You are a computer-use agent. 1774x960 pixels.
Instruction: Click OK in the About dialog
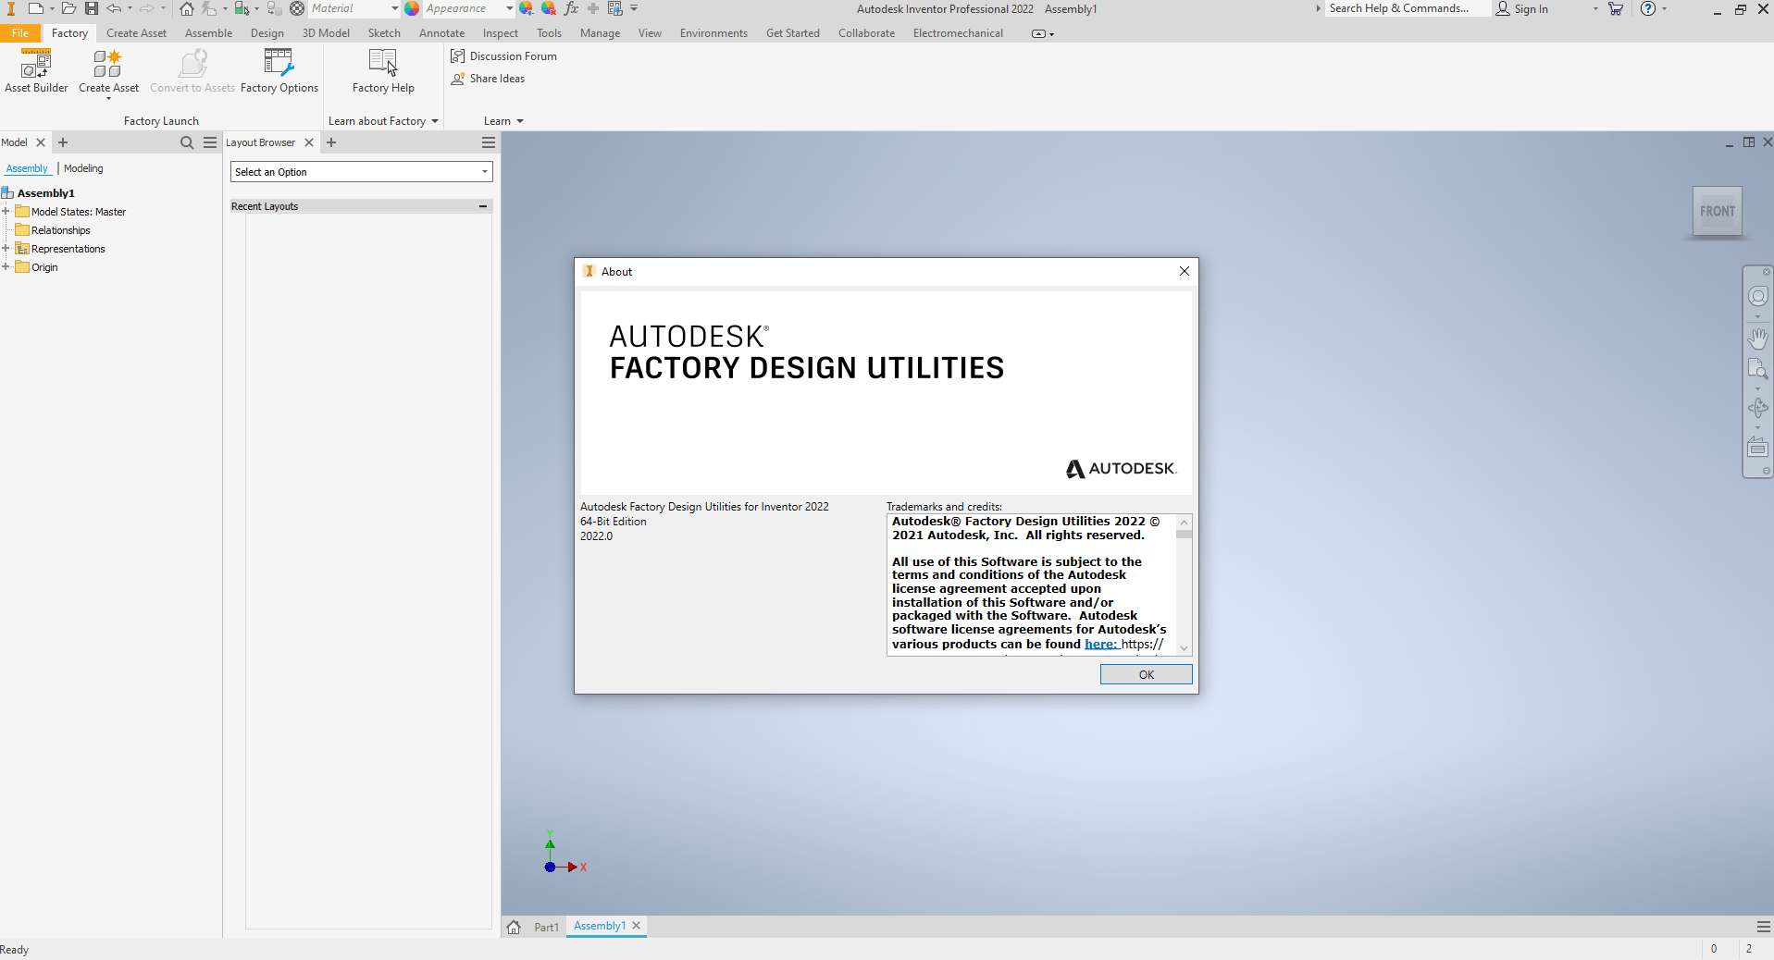coord(1146,674)
